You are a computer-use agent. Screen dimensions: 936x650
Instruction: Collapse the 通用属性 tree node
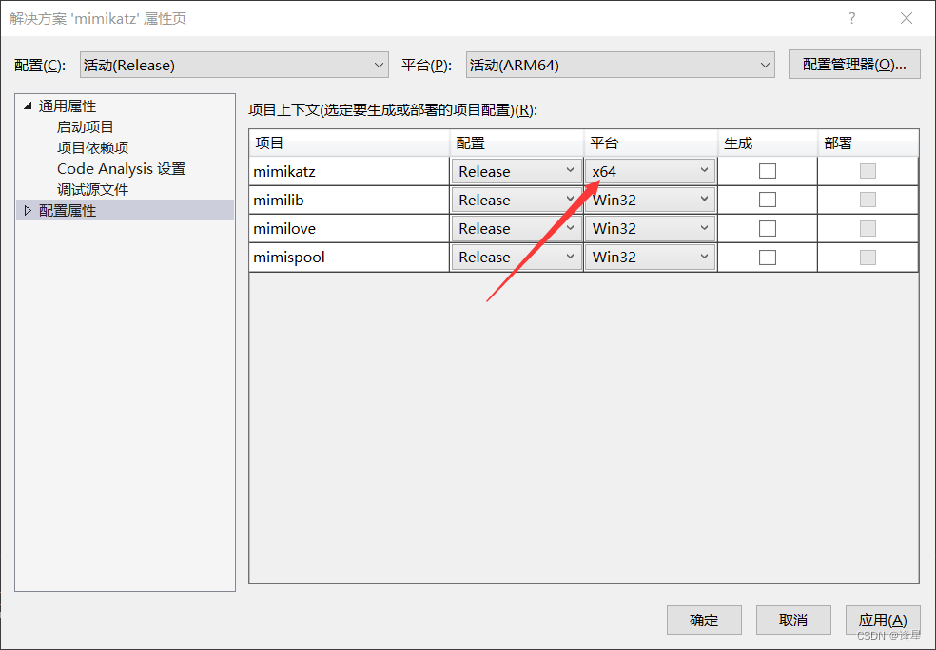pyautogui.click(x=28, y=105)
